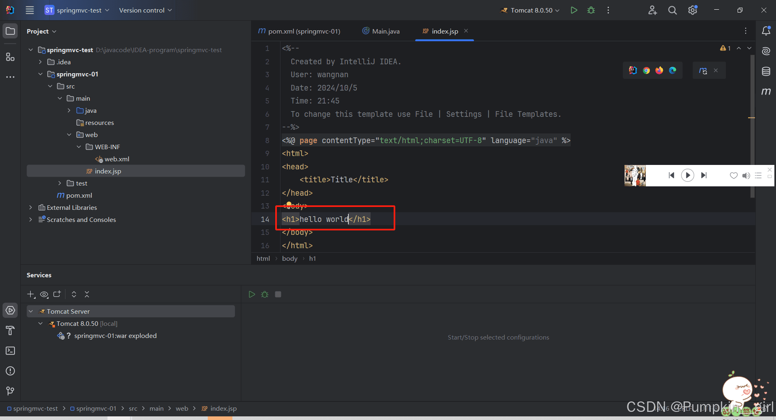The image size is (776, 420).
Task: Open the Database tool window
Action: [766, 72]
